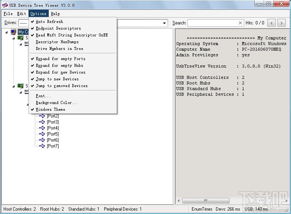The width and height of the screenshot is (291, 214).
Task: Select the [Port2] USB icon
Action: (x=42, y=116)
